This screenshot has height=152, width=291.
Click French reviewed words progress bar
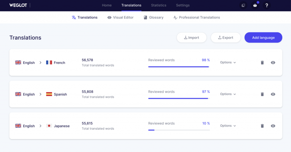tap(179, 67)
